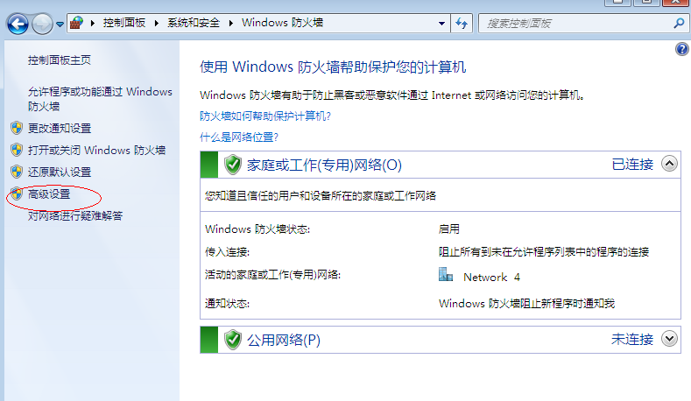Click 已连接 status text
The height and width of the screenshot is (401, 691).
(x=632, y=165)
